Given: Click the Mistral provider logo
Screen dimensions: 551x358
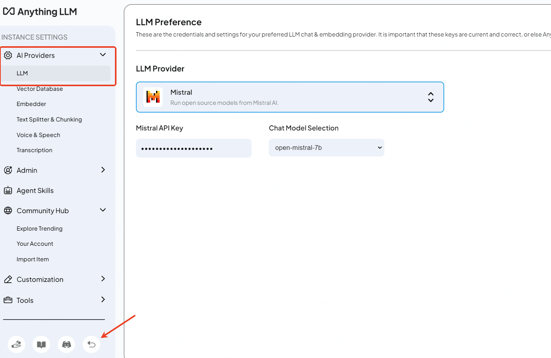Looking at the screenshot, I should 153,97.
